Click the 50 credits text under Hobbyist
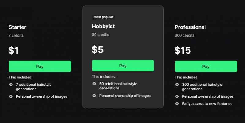 100,35
